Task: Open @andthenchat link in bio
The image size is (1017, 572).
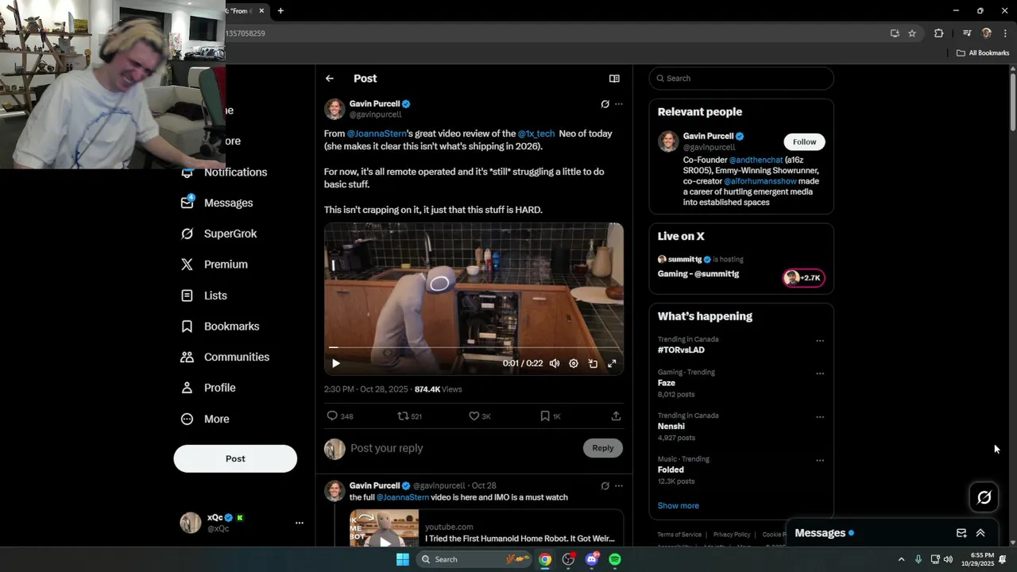Action: click(756, 160)
